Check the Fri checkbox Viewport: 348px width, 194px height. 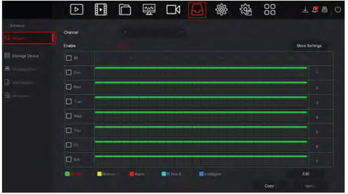click(x=69, y=145)
